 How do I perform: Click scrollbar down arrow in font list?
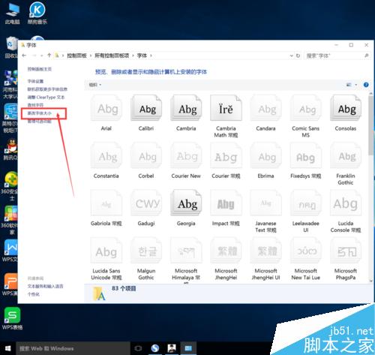[x=370, y=281]
